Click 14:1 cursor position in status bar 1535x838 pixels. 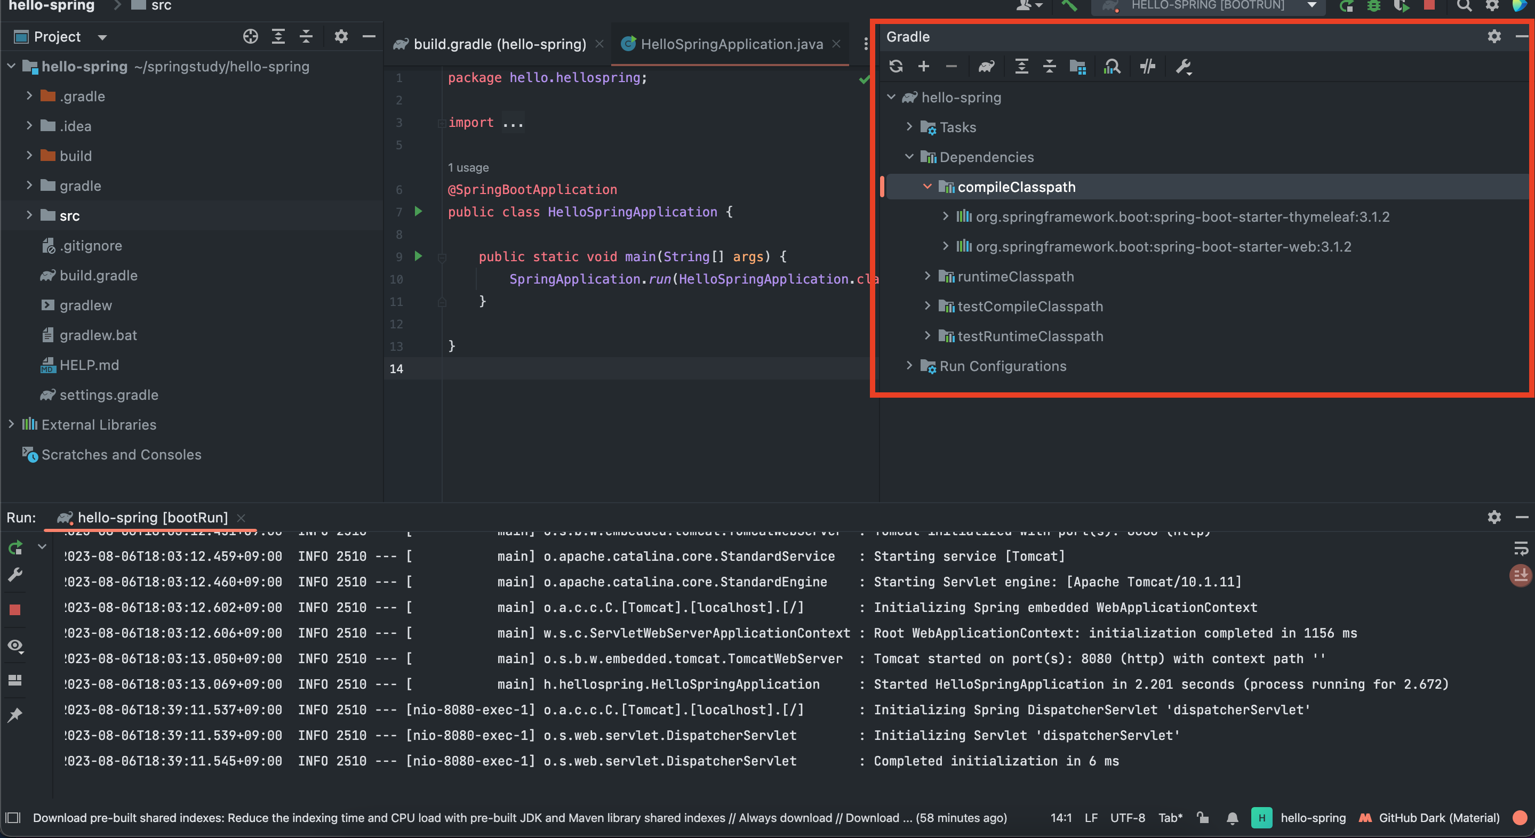(1061, 818)
